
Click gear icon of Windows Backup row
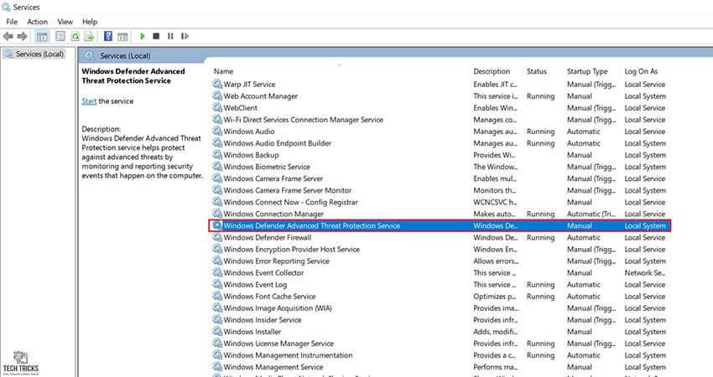click(217, 155)
